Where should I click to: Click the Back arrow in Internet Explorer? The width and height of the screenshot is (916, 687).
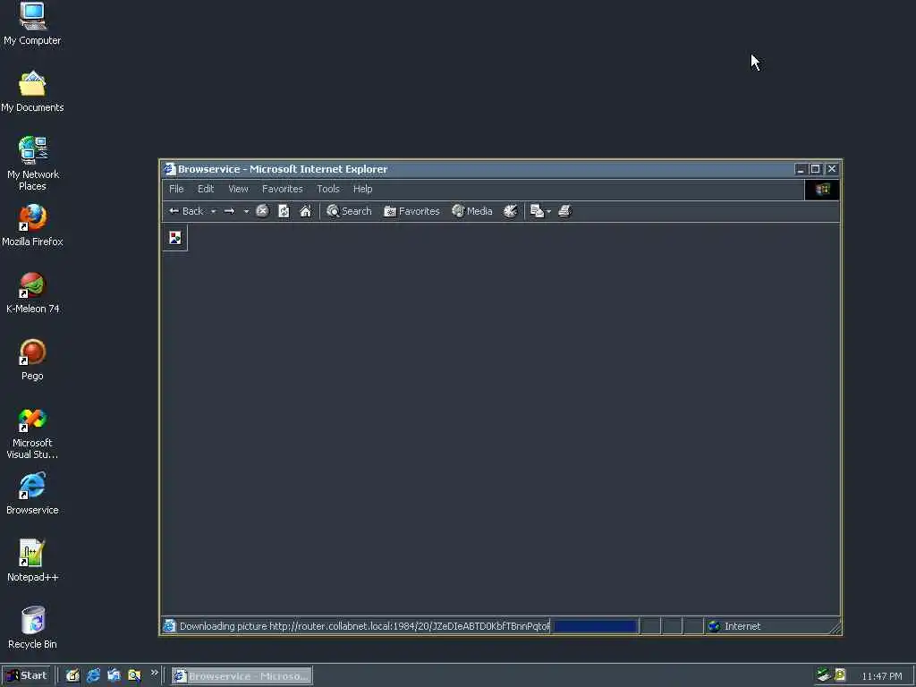pyautogui.click(x=186, y=211)
